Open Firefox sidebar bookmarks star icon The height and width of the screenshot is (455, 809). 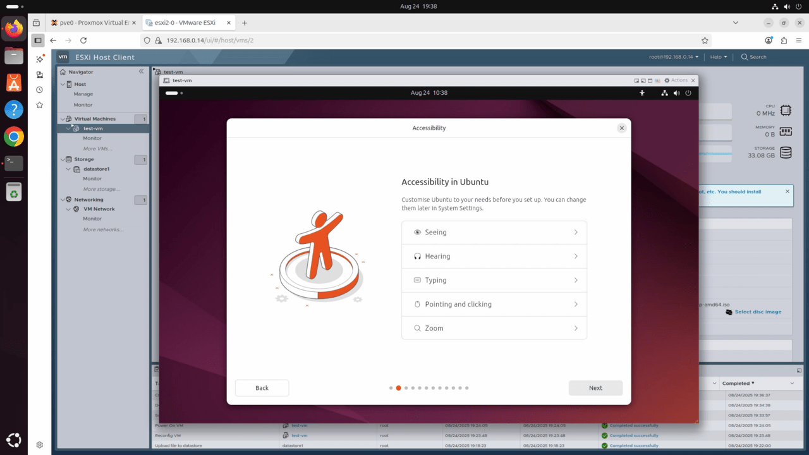39,105
